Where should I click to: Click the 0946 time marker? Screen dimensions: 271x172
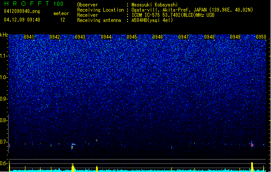point(158,37)
